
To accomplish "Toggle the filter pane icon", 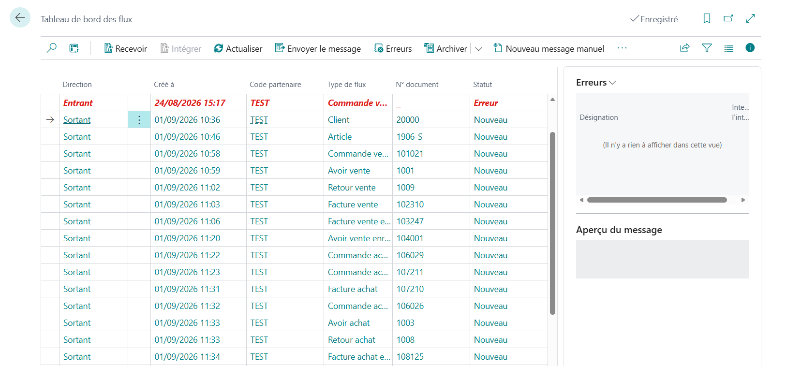I will click(x=707, y=48).
